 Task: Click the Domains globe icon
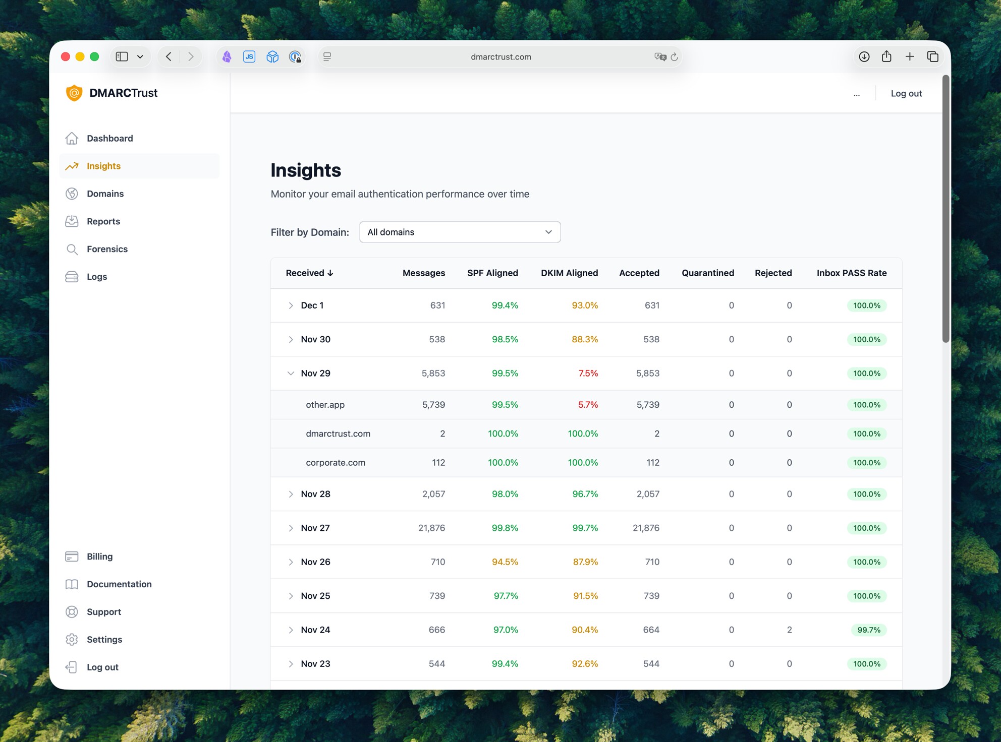click(72, 194)
